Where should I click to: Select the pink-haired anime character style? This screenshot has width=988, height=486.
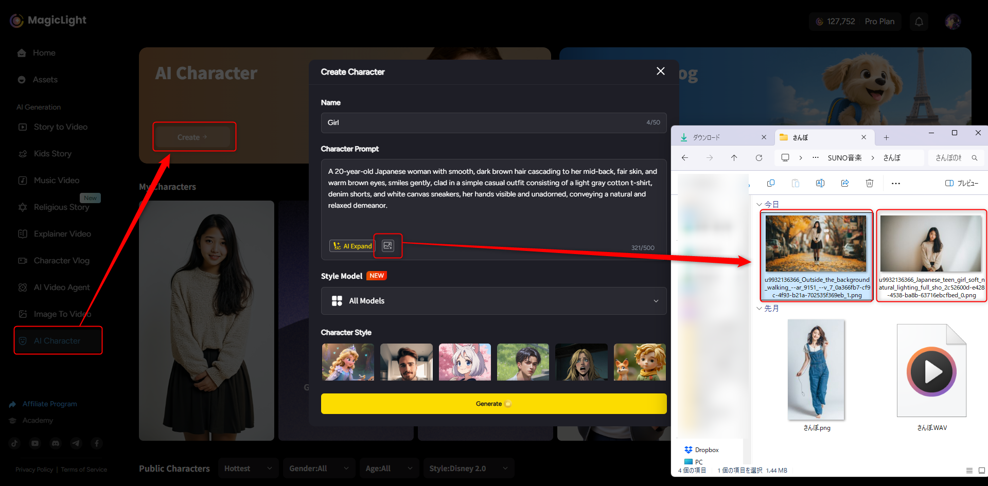(465, 362)
